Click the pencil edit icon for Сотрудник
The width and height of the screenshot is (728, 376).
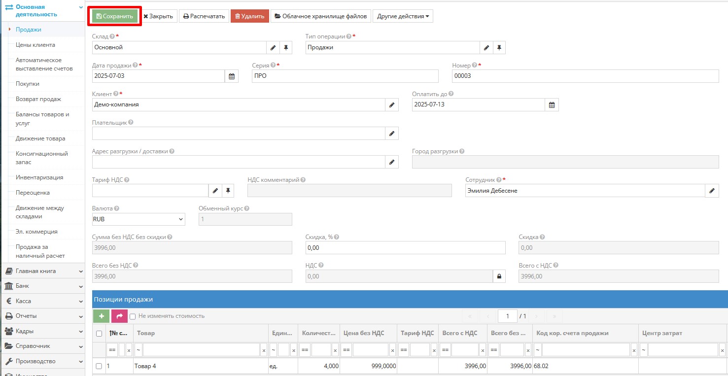[712, 191]
